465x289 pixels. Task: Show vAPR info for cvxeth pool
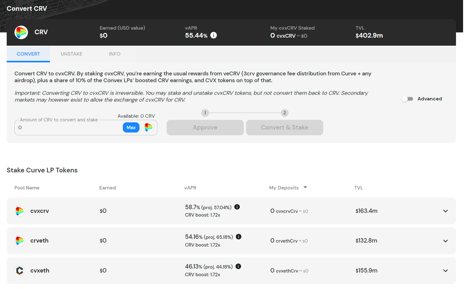[239, 267]
